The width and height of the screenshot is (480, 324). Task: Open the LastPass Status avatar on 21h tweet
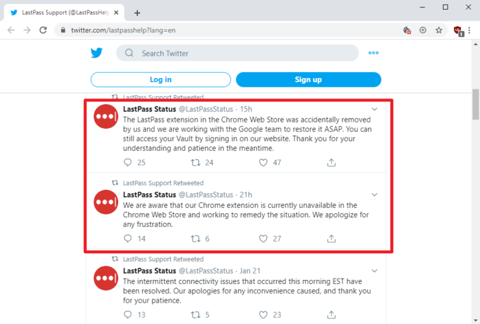pyautogui.click(x=106, y=202)
